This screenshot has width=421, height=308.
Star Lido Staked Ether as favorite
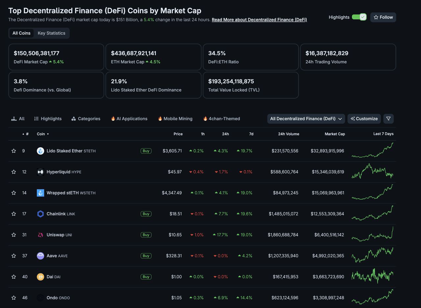[13, 151]
